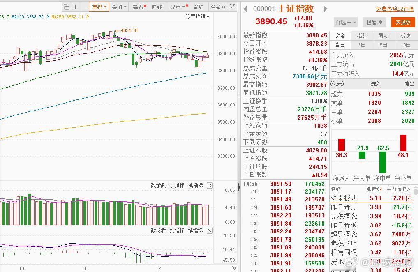Select the 主力净流入 value 14.4亿元
Screen dimensions: 418x272
click(403, 74)
